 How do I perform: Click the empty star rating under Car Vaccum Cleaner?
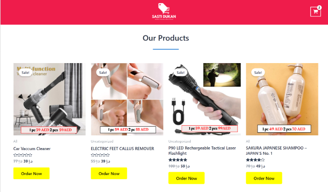(23, 155)
